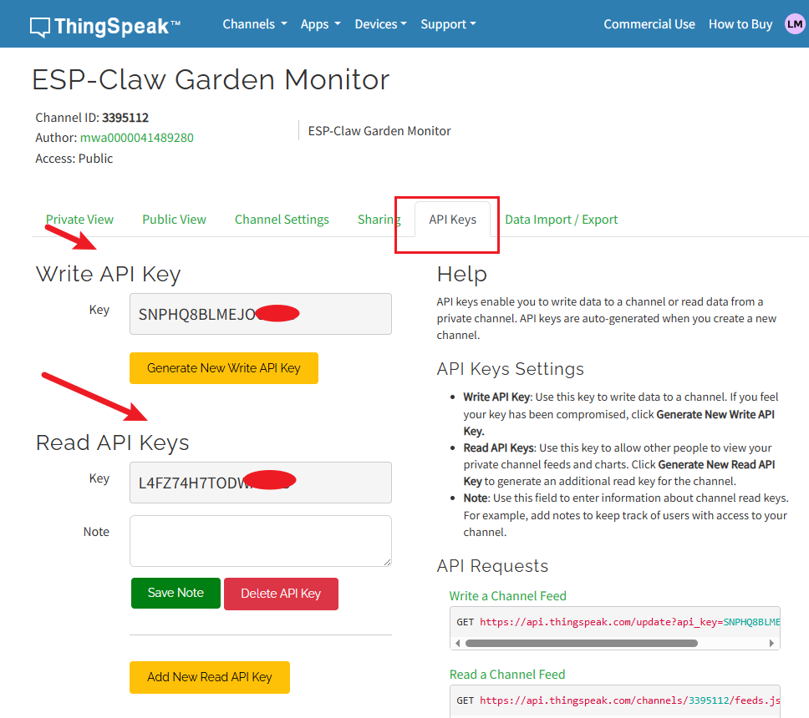Click the Help heading
The width and height of the screenshot is (809, 718).
(462, 274)
